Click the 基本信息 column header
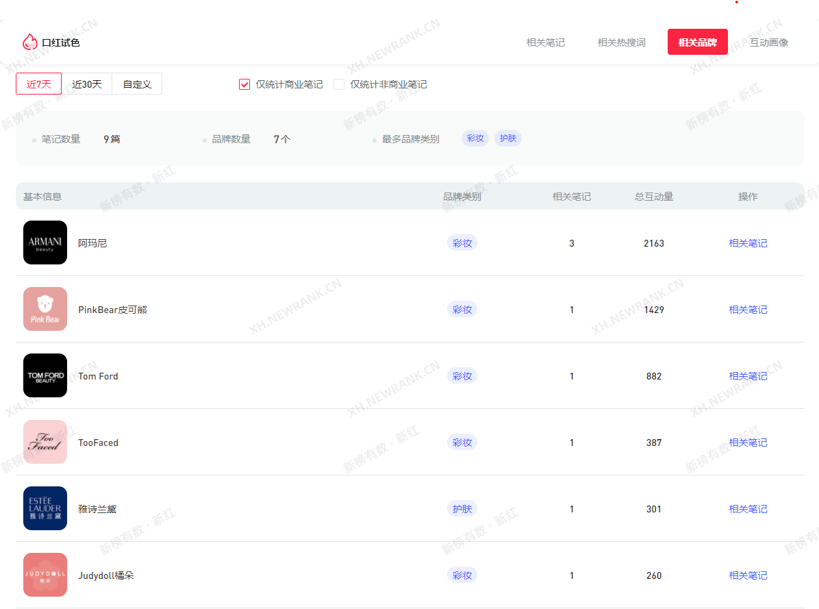Viewport: 819px width, 609px height. tap(42, 197)
